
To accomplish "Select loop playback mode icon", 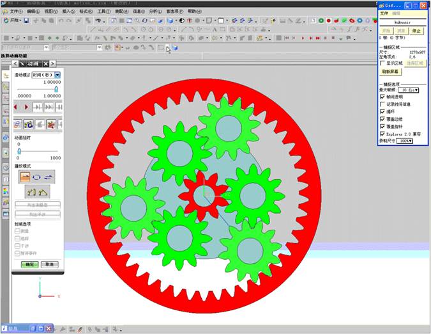I will point(36,176).
